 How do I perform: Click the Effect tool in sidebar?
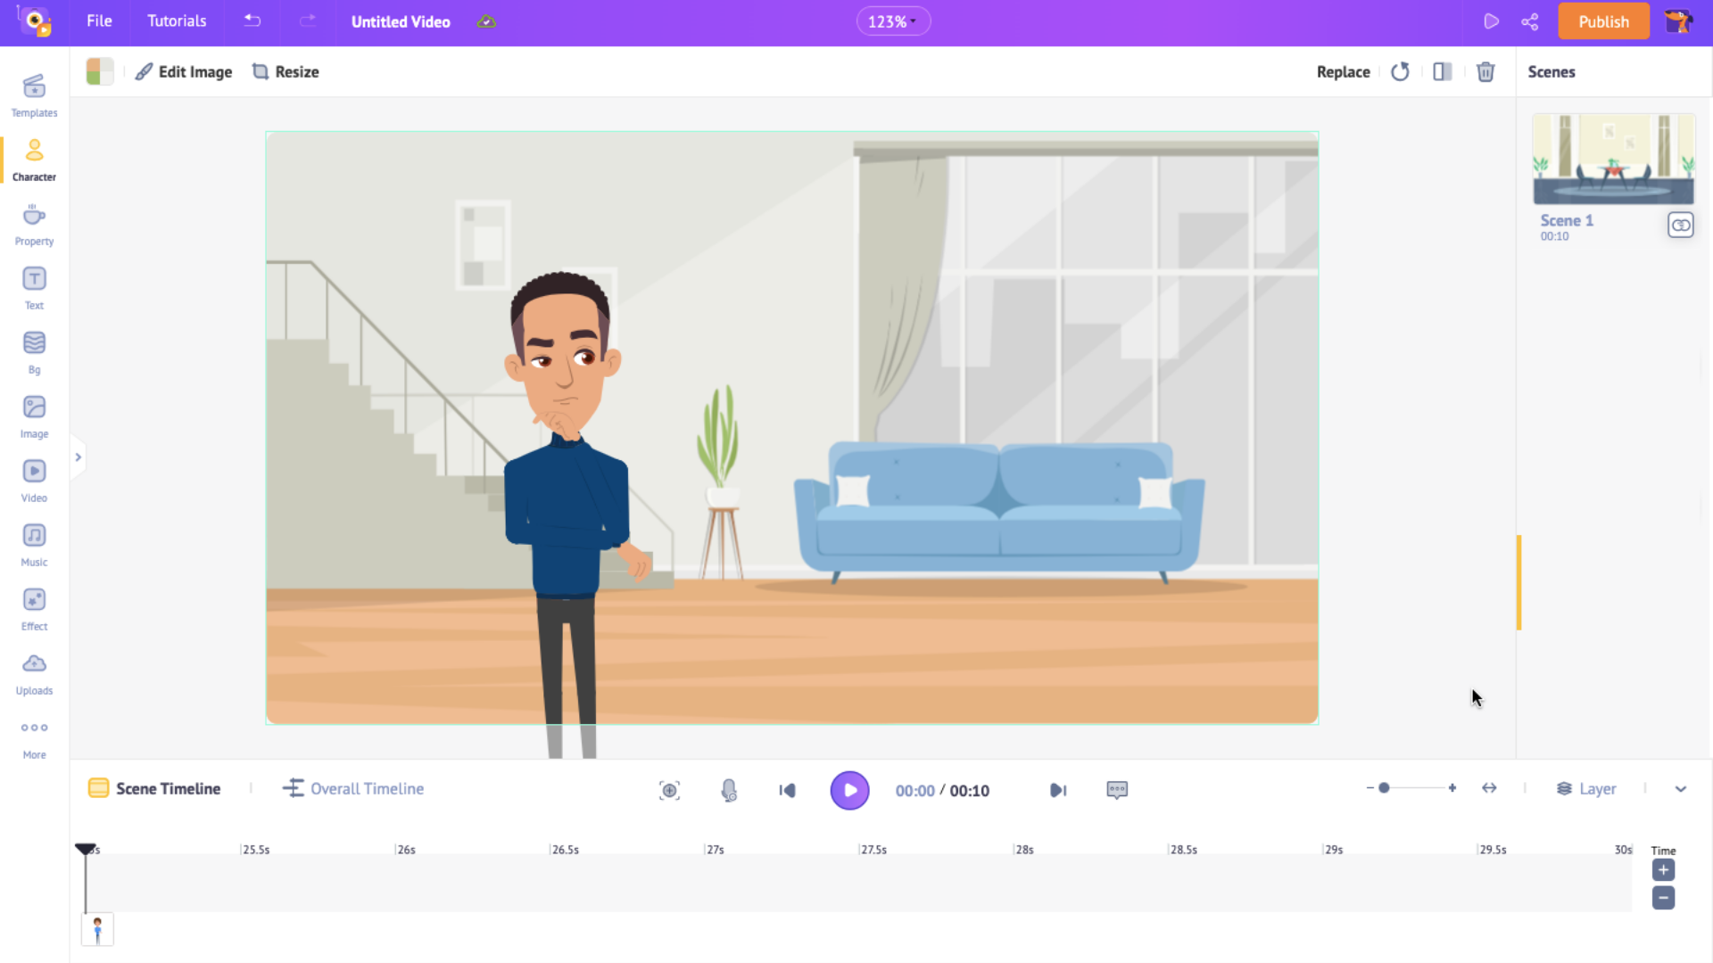pyautogui.click(x=34, y=608)
